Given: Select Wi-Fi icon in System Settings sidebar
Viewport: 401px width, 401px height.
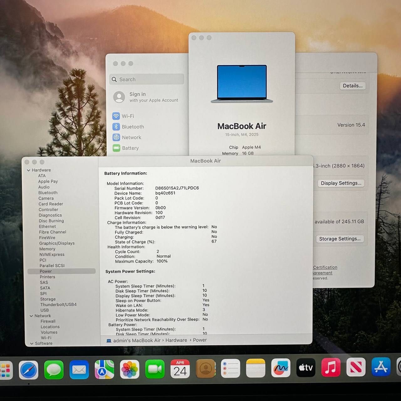Looking at the screenshot, I should pyautogui.click(x=116, y=116).
